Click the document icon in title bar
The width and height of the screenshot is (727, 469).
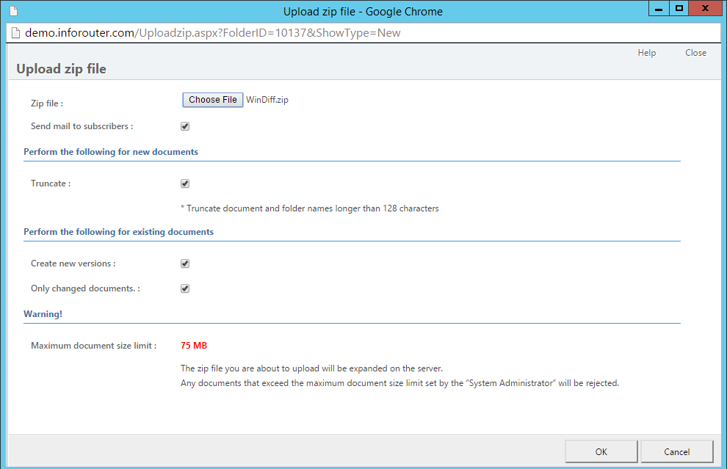[x=13, y=11]
